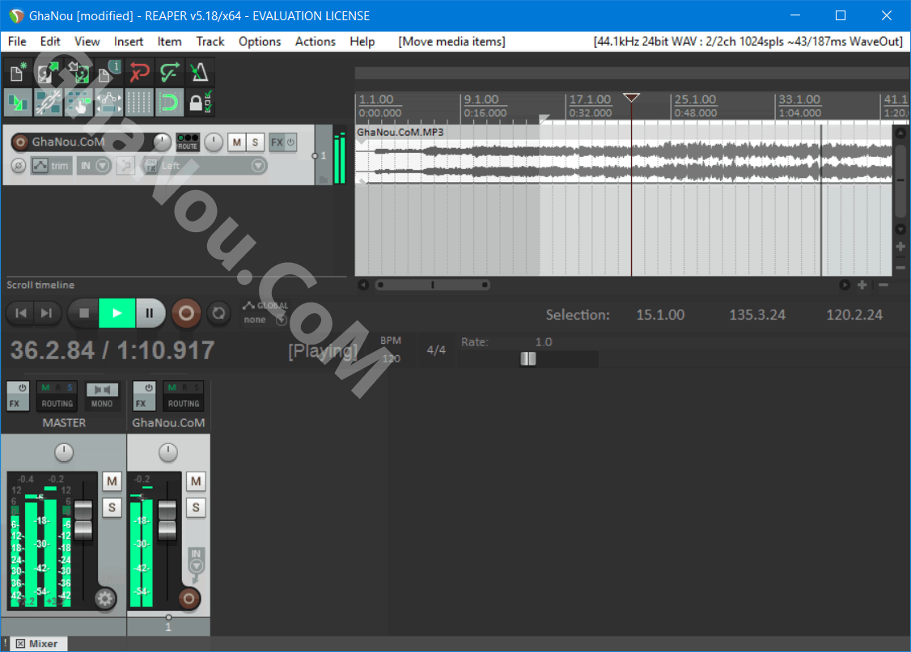Screen dimensions: 911x652
Task: Click the Undo toolbar icon
Action: (x=139, y=73)
